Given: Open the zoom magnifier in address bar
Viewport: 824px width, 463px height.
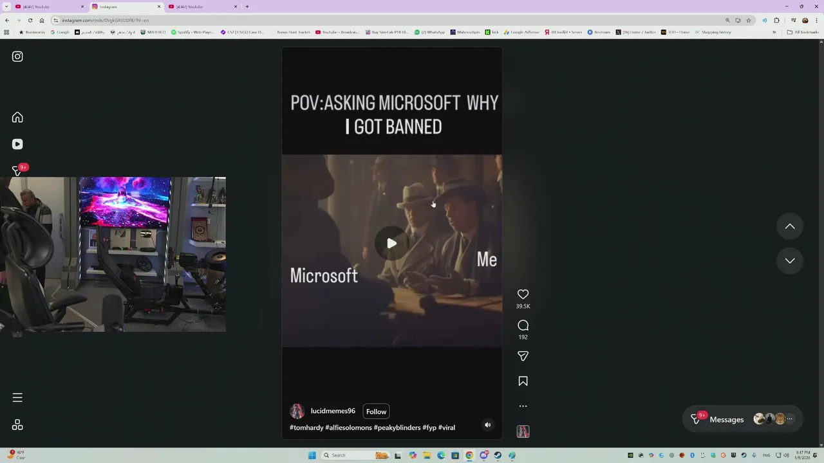Looking at the screenshot, I should (x=727, y=20).
